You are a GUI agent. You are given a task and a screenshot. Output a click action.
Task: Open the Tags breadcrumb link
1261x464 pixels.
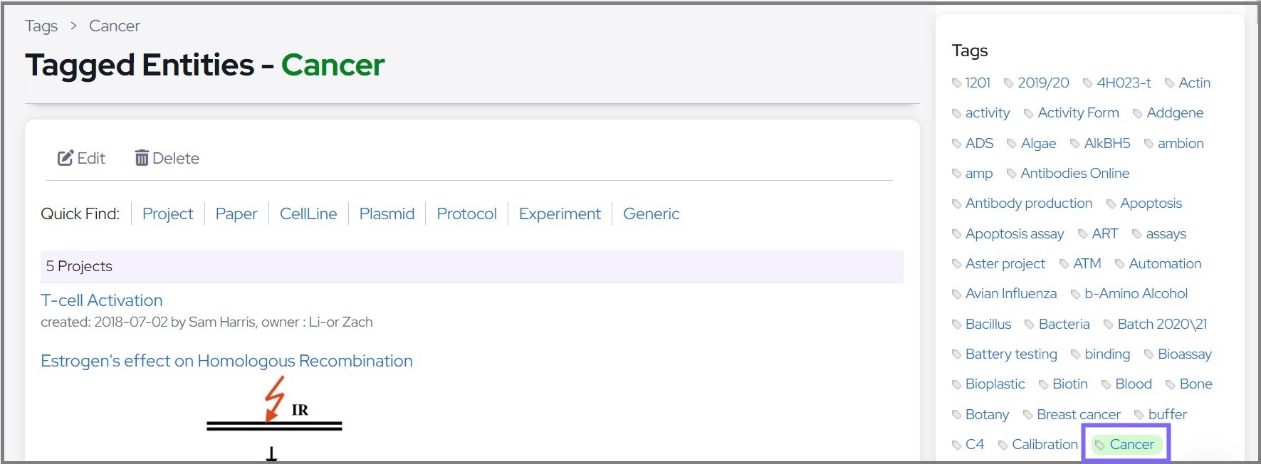[41, 26]
